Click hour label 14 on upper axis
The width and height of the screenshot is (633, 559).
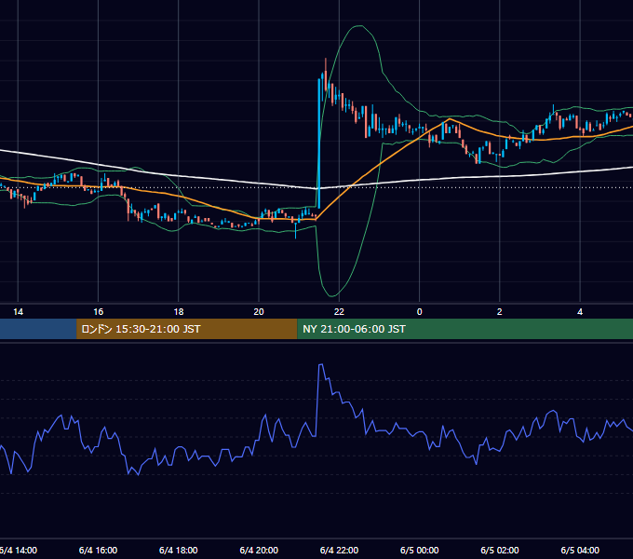click(x=19, y=312)
